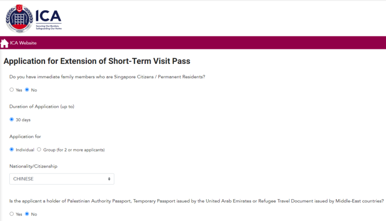This screenshot has height=221, width=386.
Task: Click the immediate family members question text
Action: coord(107,76)
